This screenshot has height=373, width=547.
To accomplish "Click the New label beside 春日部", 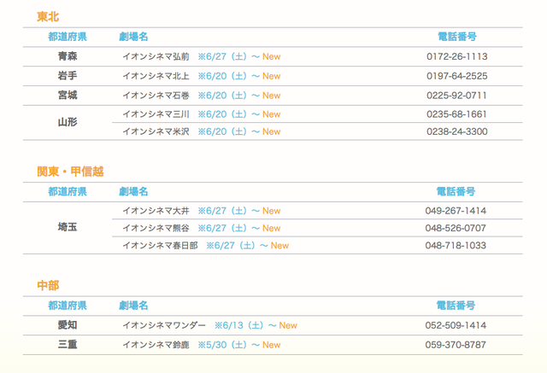I will click(279, 246).
